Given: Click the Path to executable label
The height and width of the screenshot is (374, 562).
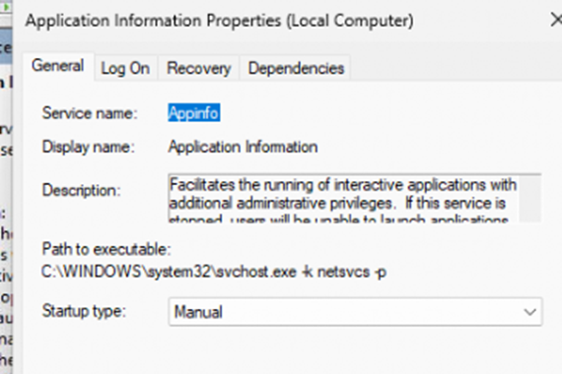Looking at the screenshot, I should click(106, 249).
